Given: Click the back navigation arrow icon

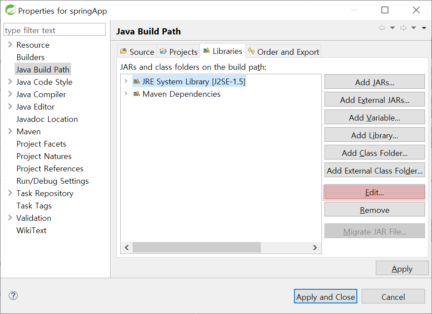Looking at the screenshot, I should click(382, 28).
